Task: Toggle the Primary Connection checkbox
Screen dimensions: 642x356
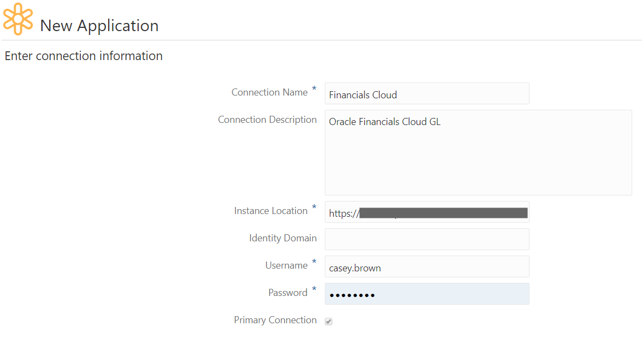Action: 329,322
